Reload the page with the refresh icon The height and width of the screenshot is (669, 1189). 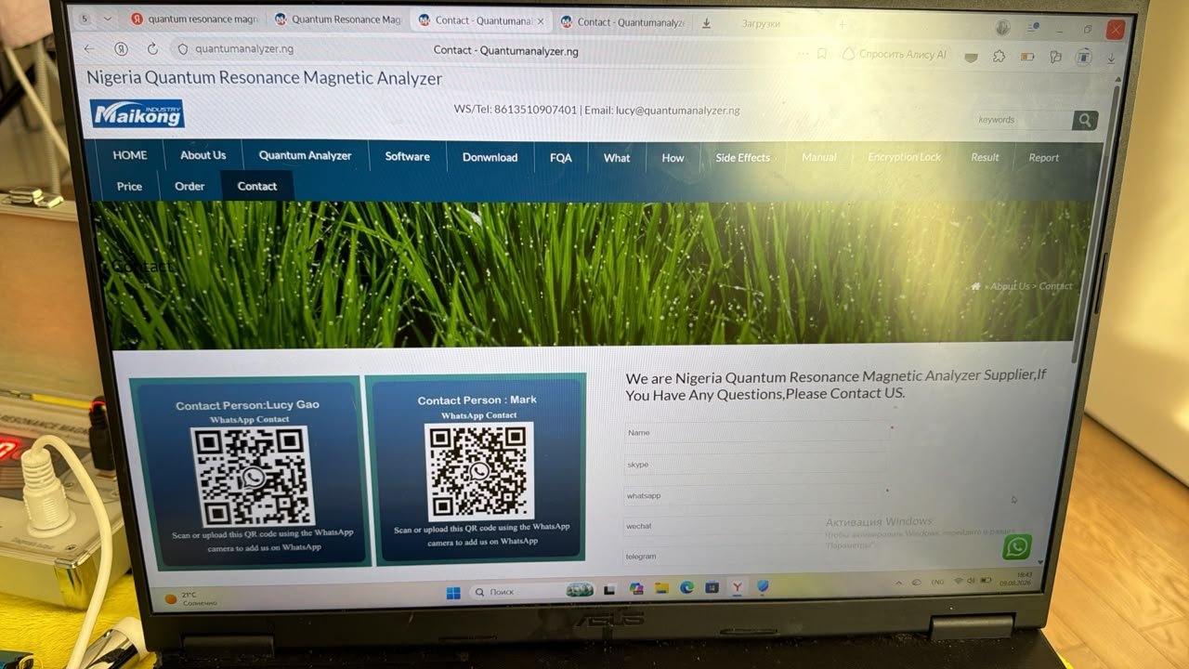(x=152, y=48)
